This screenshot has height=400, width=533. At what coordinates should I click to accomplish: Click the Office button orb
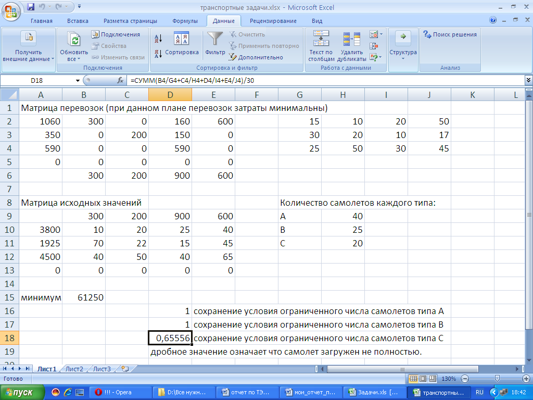point(11,11)
